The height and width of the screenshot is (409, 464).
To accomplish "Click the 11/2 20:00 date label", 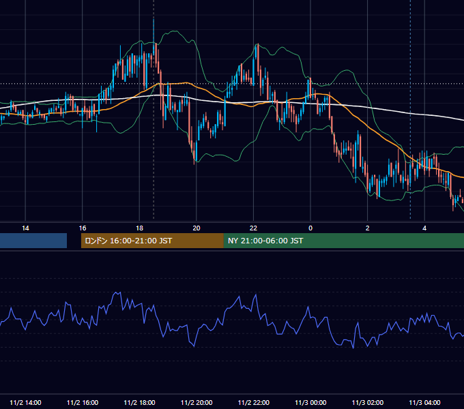I will pyautogui.click(x=197, y=402).
